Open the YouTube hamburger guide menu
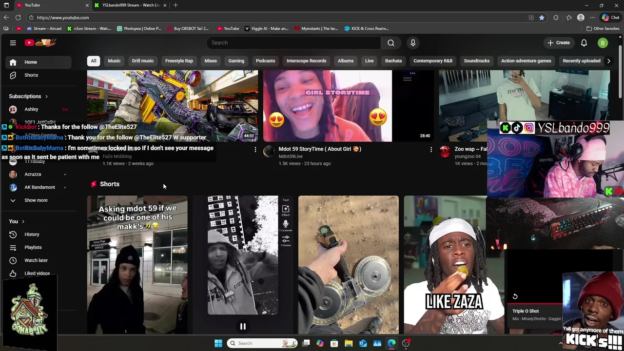 13,43
